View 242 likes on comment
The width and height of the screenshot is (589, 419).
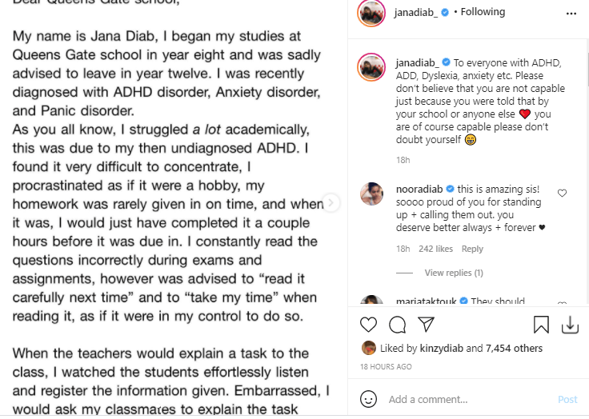pyautogui.click(x=435, y=249)
